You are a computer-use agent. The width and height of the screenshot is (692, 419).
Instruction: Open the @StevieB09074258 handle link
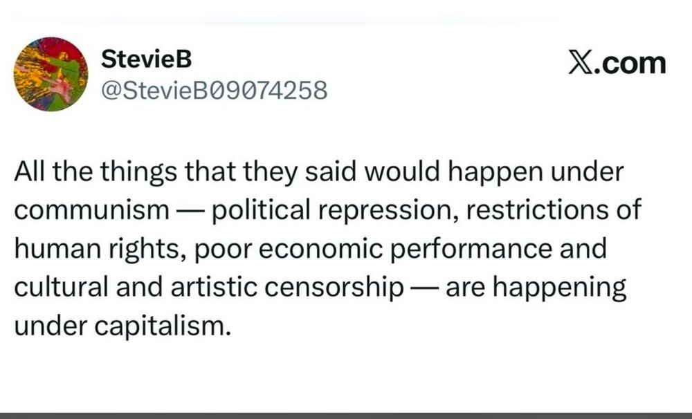click(215, 91)
